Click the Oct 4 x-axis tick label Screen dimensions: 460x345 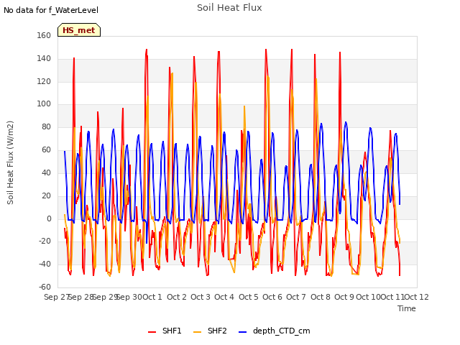click(x=224, y=297)
